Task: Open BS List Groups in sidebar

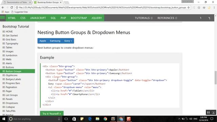Action: point(10,95)
